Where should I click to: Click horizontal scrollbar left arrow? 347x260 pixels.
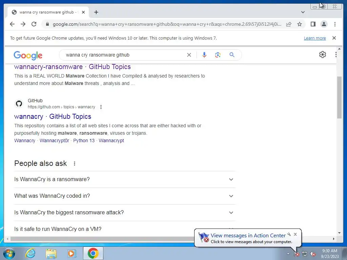pyautogui.click(x=7, y=239)
